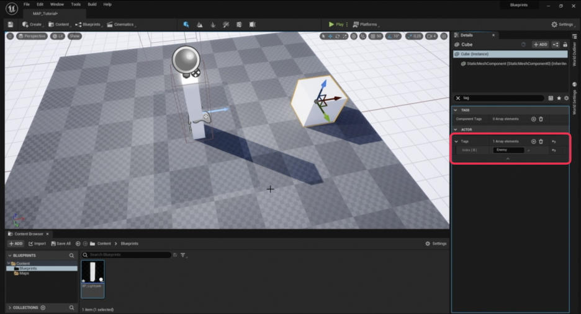Open the File menu

coord(27,4)
